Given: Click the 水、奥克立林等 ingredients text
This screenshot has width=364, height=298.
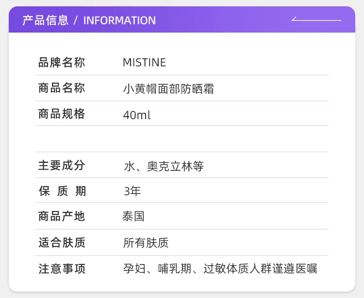Looking at the screenshot, I should click(164, 166).
